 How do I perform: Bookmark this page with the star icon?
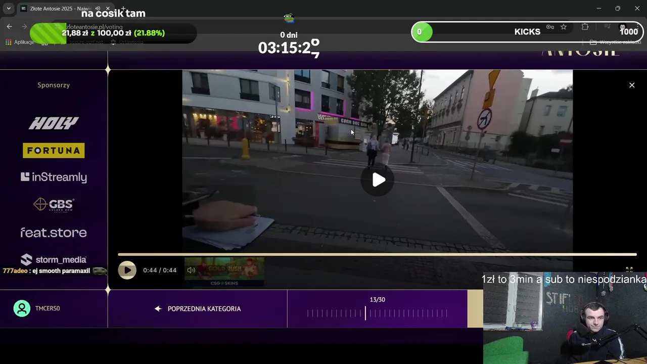564,27
